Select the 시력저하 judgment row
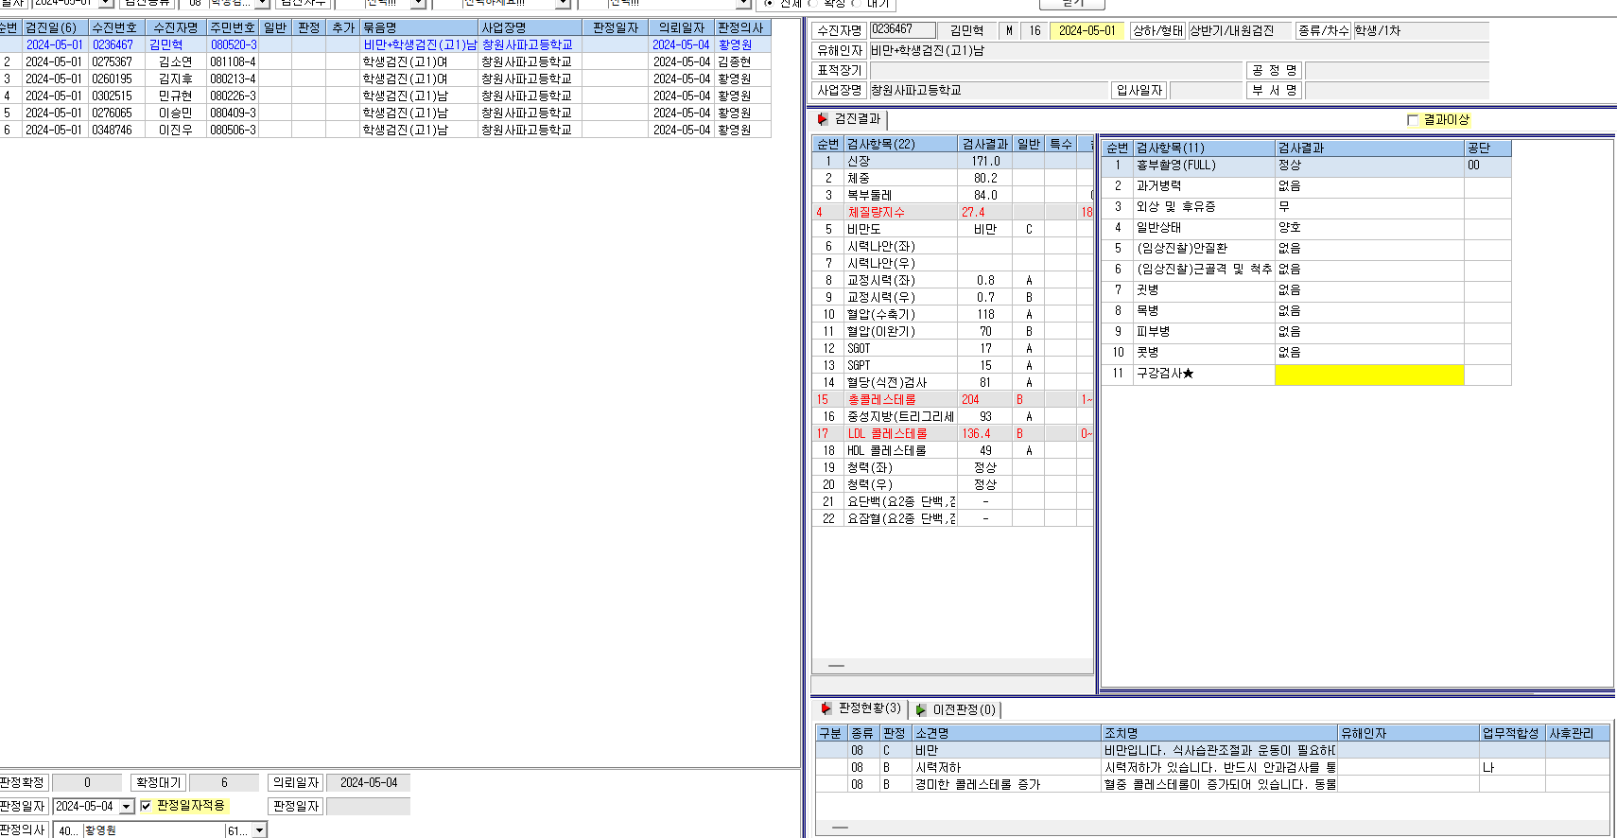This screenshot has width=1617, height=838. click(1212, 767)
